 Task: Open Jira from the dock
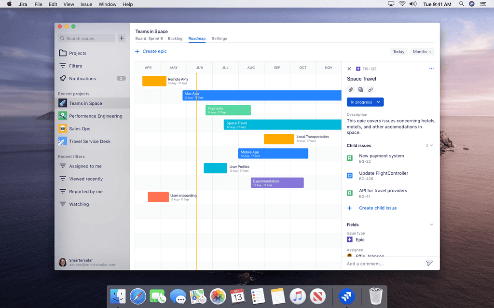(346, 296)
